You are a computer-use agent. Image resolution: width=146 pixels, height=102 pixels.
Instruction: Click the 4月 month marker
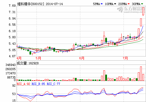coord(19,58)
